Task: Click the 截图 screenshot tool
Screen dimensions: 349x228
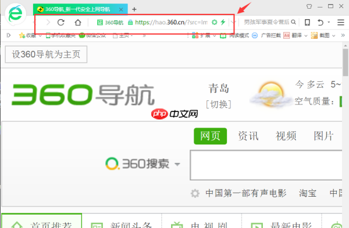Action: [x=320, y=35]
